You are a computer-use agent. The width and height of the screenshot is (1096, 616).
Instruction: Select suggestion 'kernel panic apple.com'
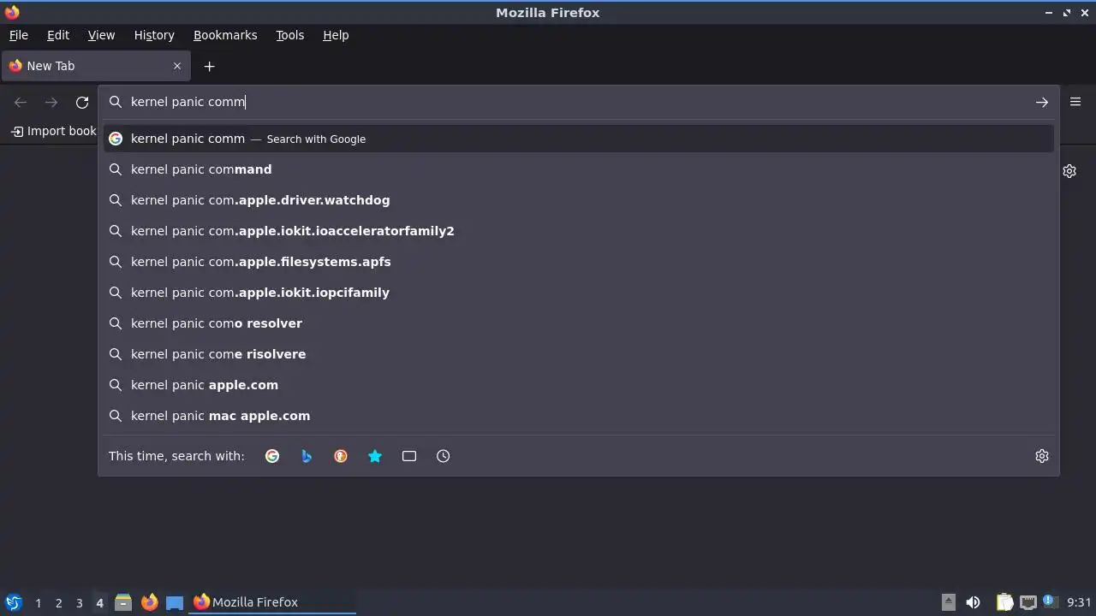(579, 385)
